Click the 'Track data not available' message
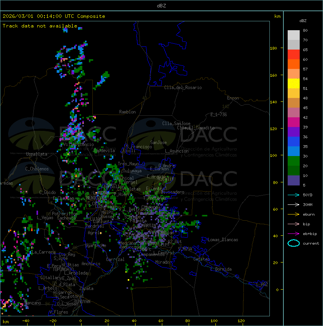Image resolution: width=323 pixels, height=326 pixels. click(40, 26)
